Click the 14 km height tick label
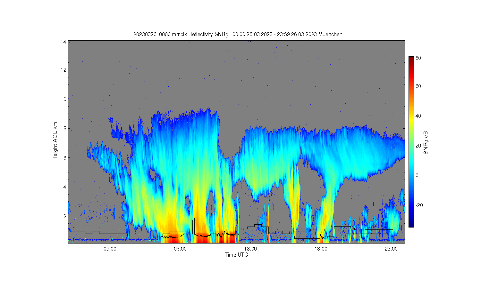 63,42
